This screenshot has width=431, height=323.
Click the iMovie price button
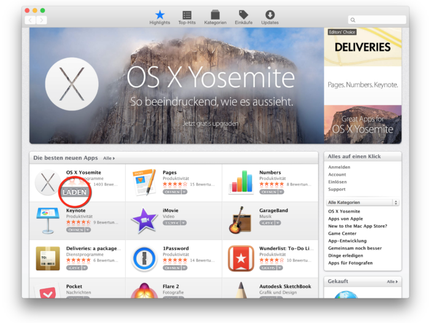[x=171, y=223]
